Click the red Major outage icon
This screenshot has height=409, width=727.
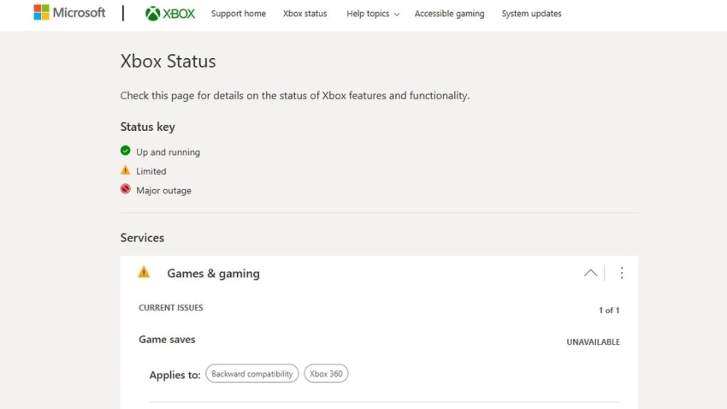[126, 190]
